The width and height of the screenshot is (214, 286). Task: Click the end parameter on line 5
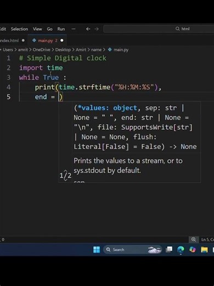(x=41, y=97)
